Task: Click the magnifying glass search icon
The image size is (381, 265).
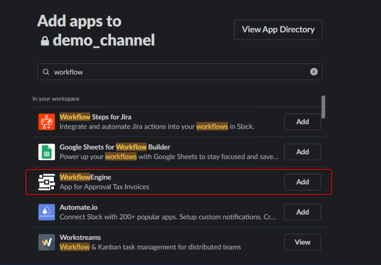Action: click(46, 72)
